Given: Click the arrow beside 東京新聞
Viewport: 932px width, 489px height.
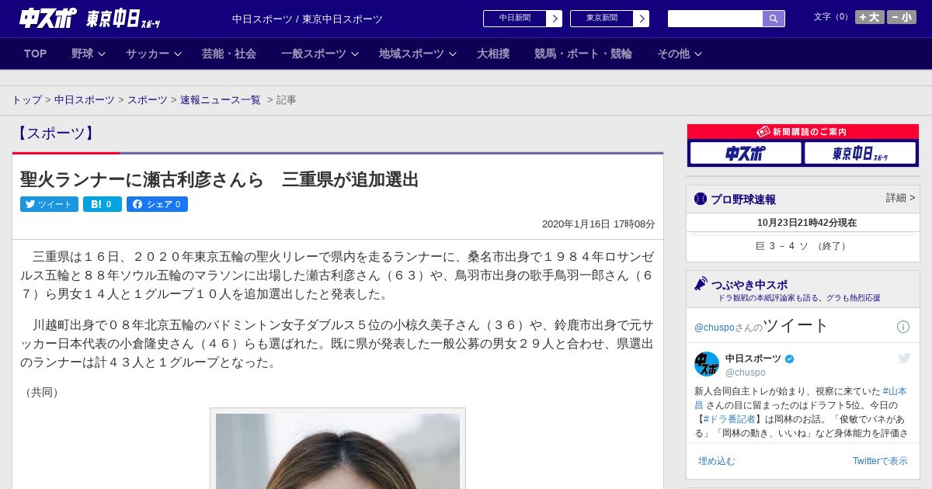Looking at the screenshot, I should click(x=642, y=19).
